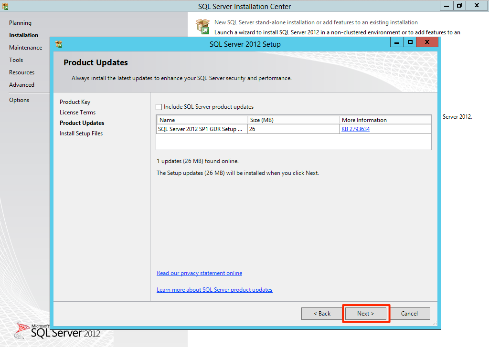
Task: Click the 'Setup updates will be installed' text
Action: pyautogui.click(x=238, y=173)
